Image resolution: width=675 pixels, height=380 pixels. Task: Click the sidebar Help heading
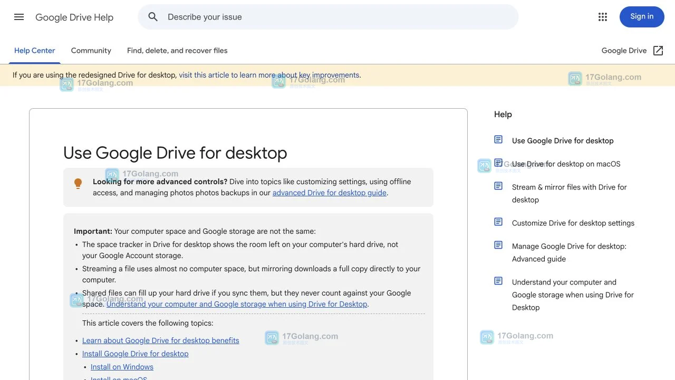pyautogui.click(x=503, y=114)
